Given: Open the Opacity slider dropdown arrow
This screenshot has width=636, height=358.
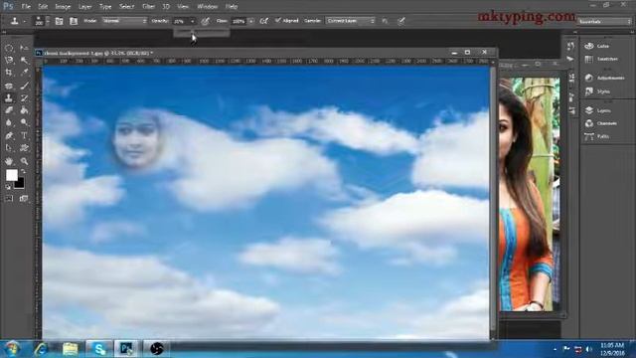Looking at the screenshot, I should tap(192, 21).
